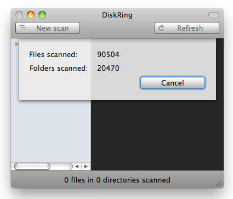233x199 pixels.
Task: Click the list icon on New scan
Action: pos(24,28)
